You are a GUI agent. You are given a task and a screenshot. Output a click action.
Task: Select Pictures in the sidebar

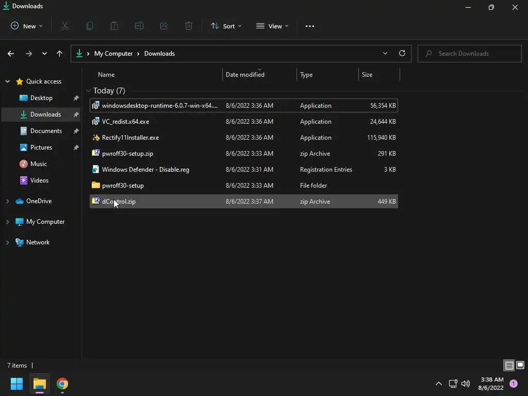click(x=41, y=147)
